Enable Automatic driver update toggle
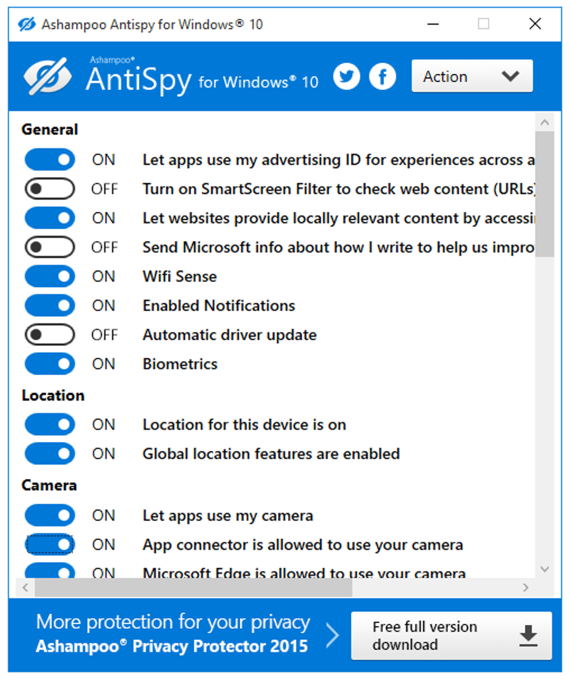Viewport: 570px width, 679px height. coord(50,335)
